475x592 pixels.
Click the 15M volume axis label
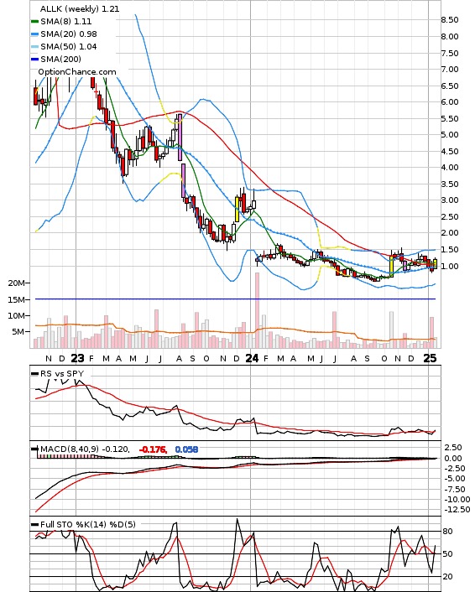(x=17, y=300)
